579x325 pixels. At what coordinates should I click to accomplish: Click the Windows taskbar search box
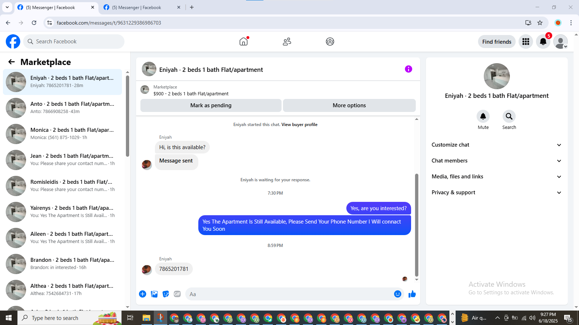coord(69,318)
